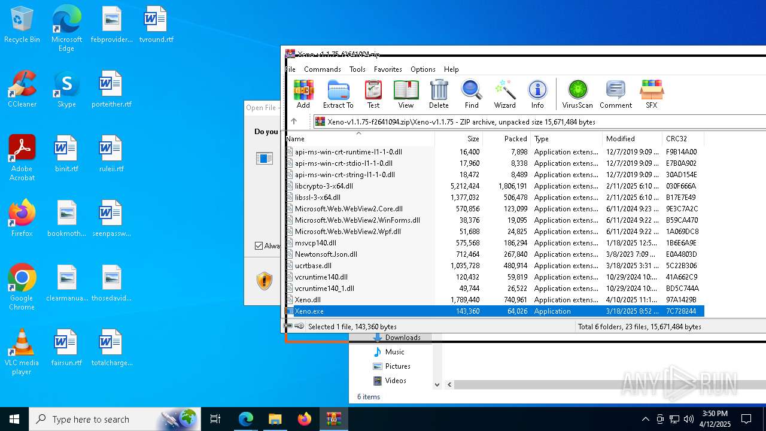Click the Extract To toolbar icon
This screenshot has height=431, width=766.
[x=338, y=95]
